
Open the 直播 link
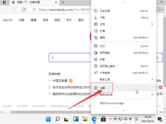[34, 20]
